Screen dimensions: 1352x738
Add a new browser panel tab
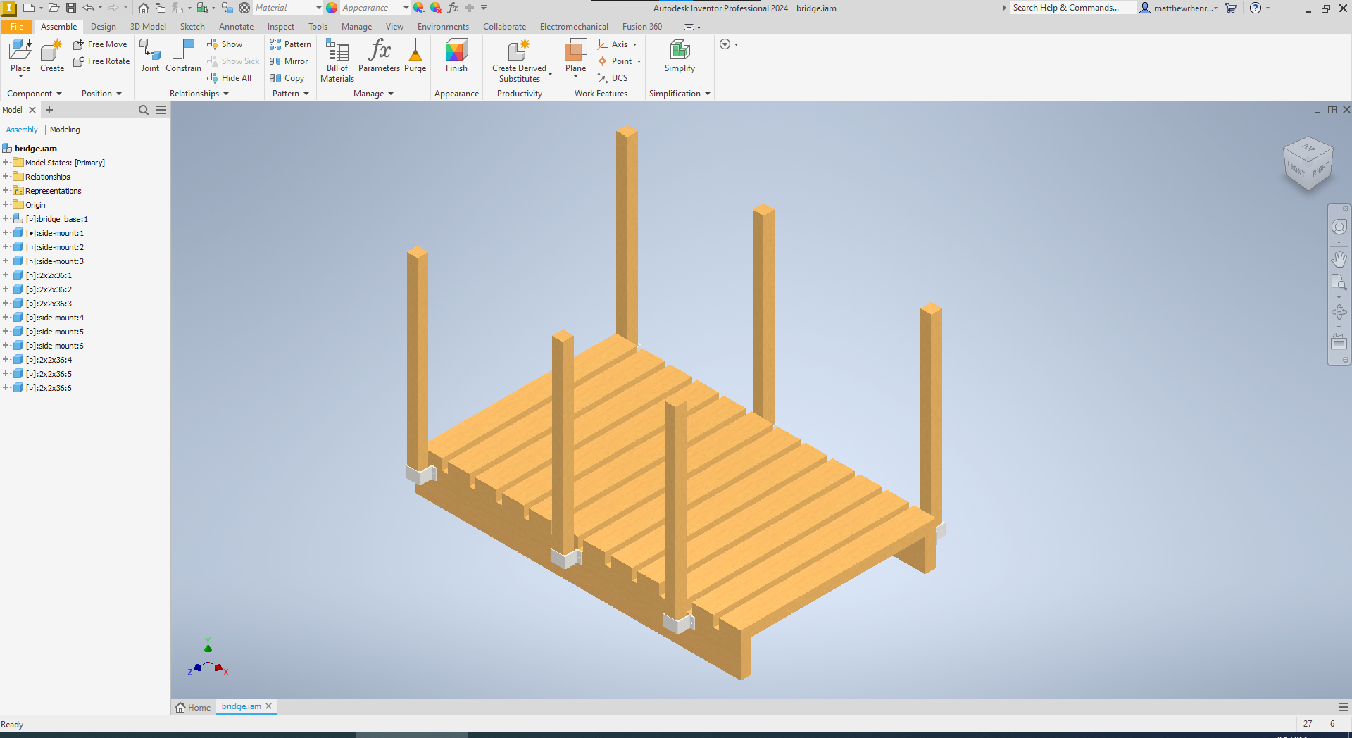click(x=49, y=110)
